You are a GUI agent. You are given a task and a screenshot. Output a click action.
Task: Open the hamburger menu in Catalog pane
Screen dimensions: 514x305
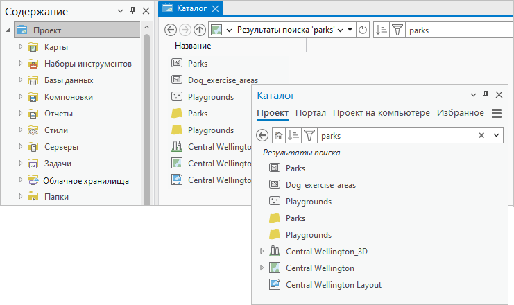(497, 113)
